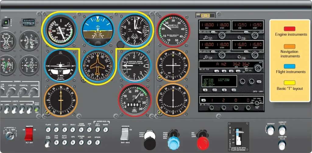The image size is (312, 153).
Task: Turn the DEFROST knob
Action: click(271, 130)
